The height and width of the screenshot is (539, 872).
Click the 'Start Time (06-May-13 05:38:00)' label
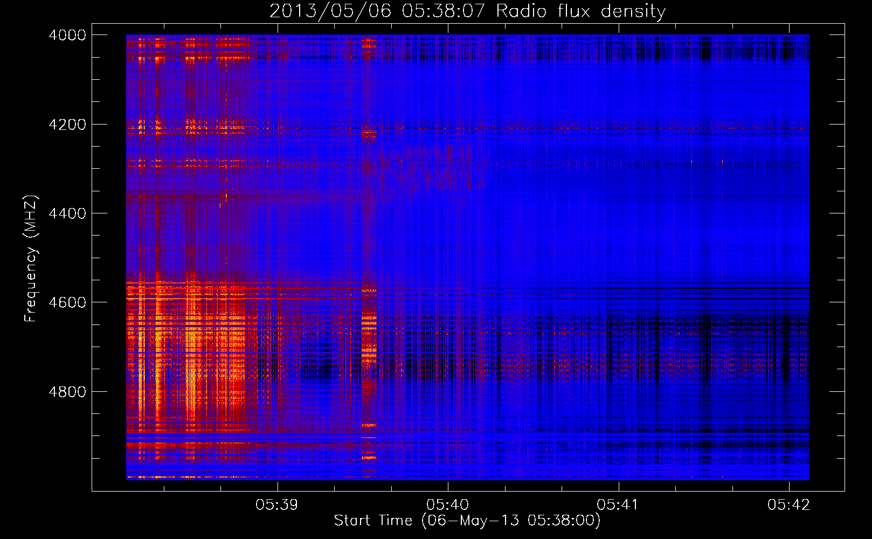[x=467, y=521]
